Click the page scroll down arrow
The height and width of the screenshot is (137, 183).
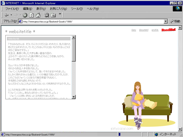click(180, 129)
